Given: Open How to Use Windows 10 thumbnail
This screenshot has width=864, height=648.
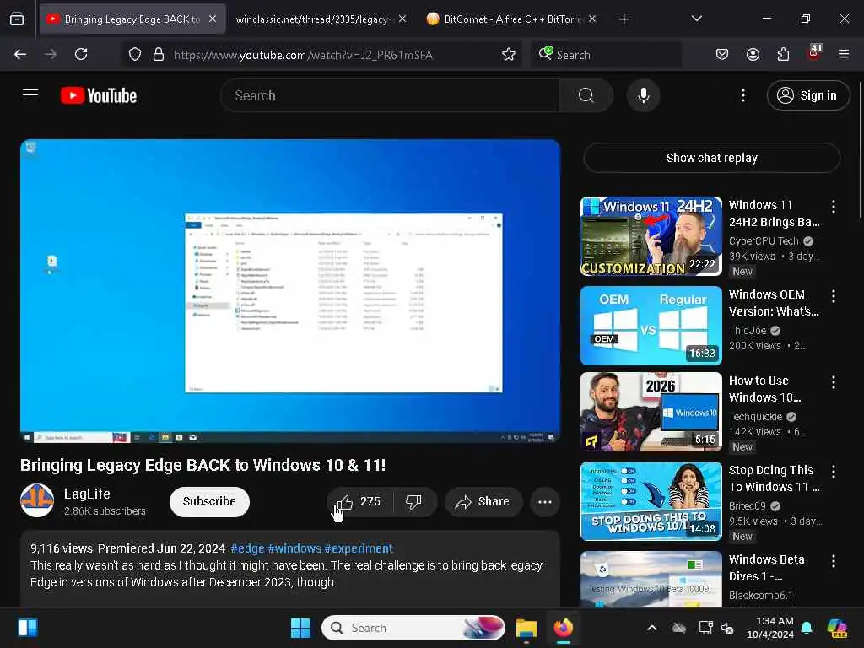Looking at the screenshot, I should (651, 412).
